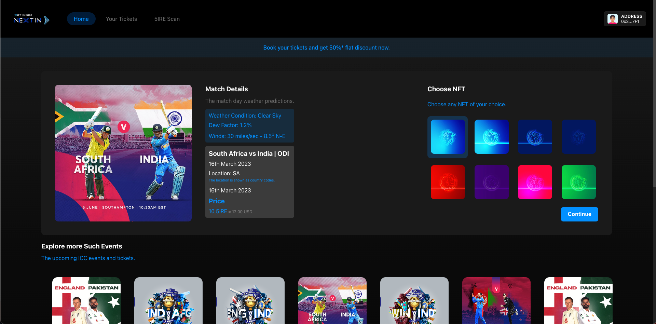Image resolution: width=656 pixels, height=324 pixels.
Task: Open the small South Africa India event card
Action: click(332, 300)
